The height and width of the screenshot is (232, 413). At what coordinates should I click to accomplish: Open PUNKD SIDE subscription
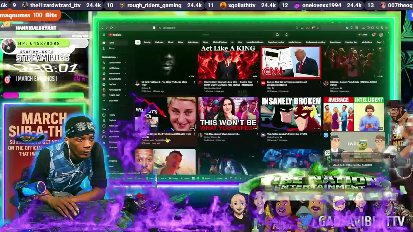pos(114,95)
